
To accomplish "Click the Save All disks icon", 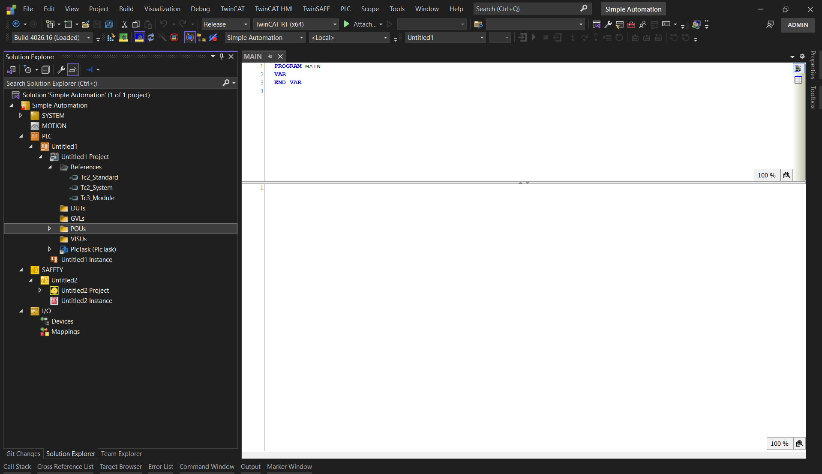I will click(109, 24).
